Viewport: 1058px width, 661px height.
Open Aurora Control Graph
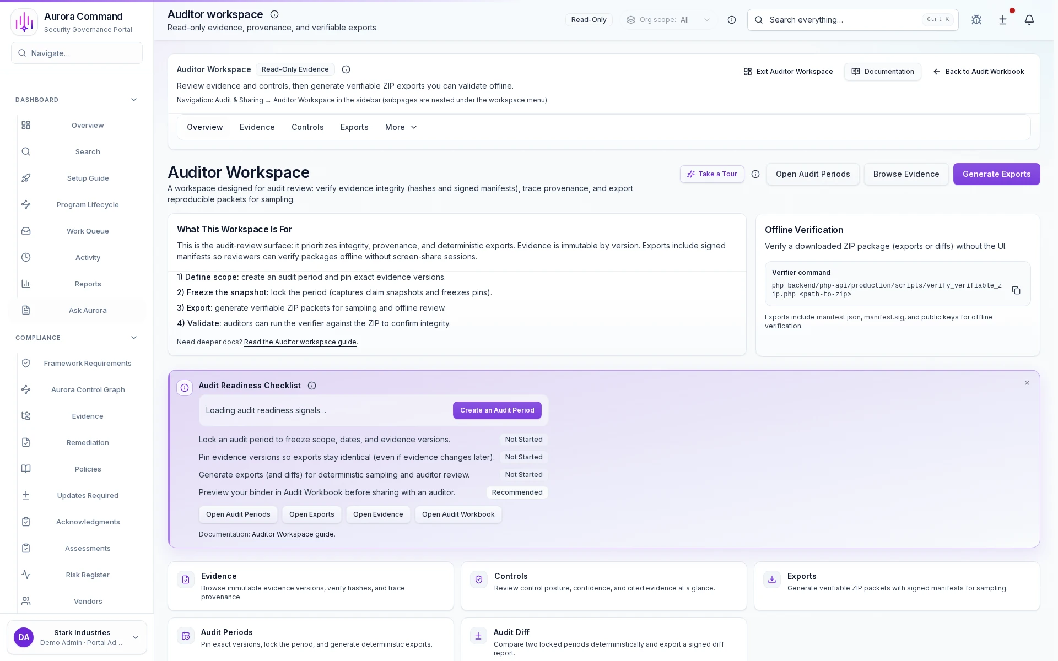[88, 389]
